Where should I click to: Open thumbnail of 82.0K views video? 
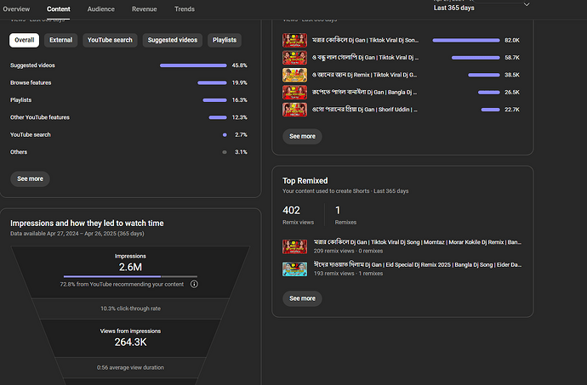(x=294, y=40)
